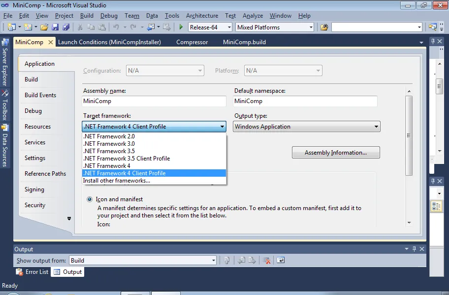
Task: Switch to the Compressor document tab
Action: point(192,42)
